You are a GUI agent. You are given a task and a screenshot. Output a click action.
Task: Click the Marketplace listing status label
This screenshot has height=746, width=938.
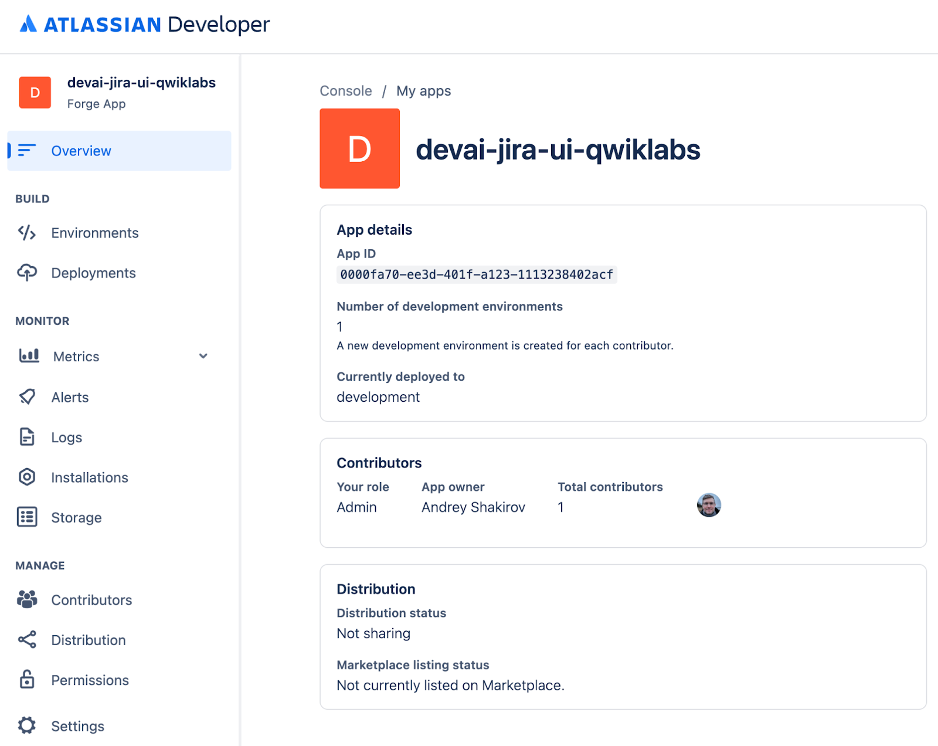click(413, 665)
